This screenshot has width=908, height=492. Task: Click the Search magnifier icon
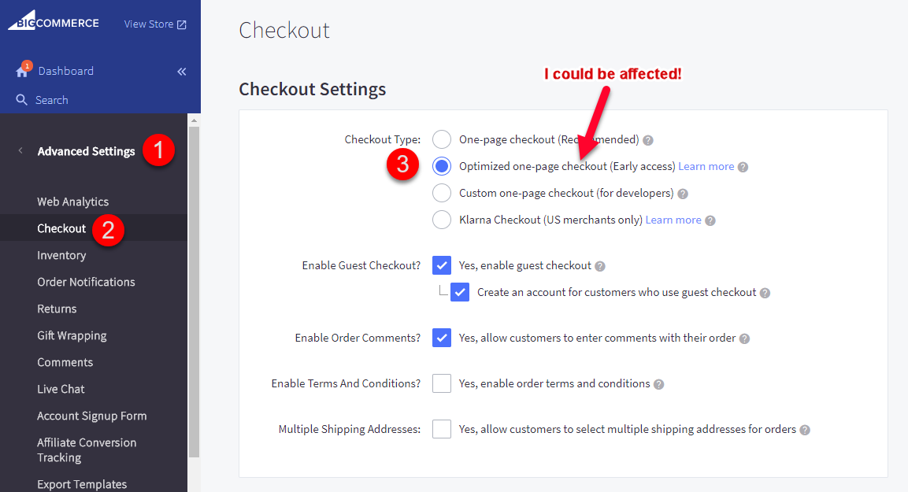(x=21, y=99)
